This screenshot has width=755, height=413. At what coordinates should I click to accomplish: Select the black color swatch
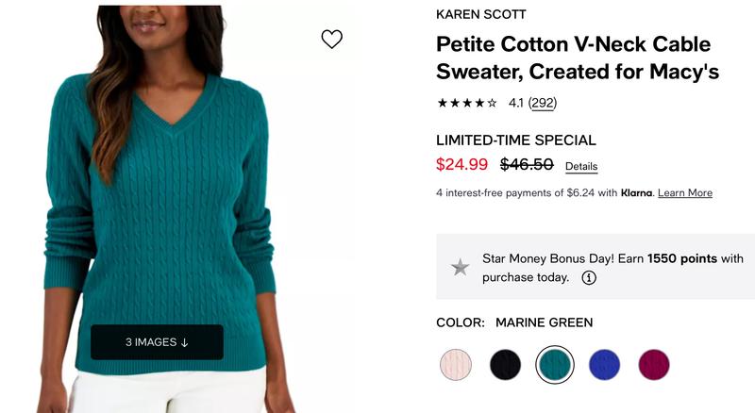(x=505, y=365)
